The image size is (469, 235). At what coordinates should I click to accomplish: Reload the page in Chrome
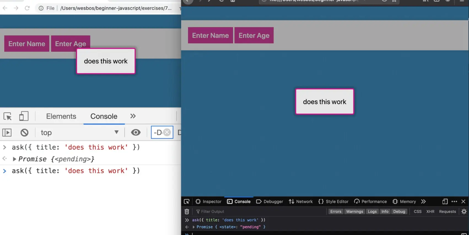(27, 8)
